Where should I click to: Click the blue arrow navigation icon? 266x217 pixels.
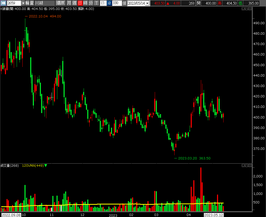(3, 3)
